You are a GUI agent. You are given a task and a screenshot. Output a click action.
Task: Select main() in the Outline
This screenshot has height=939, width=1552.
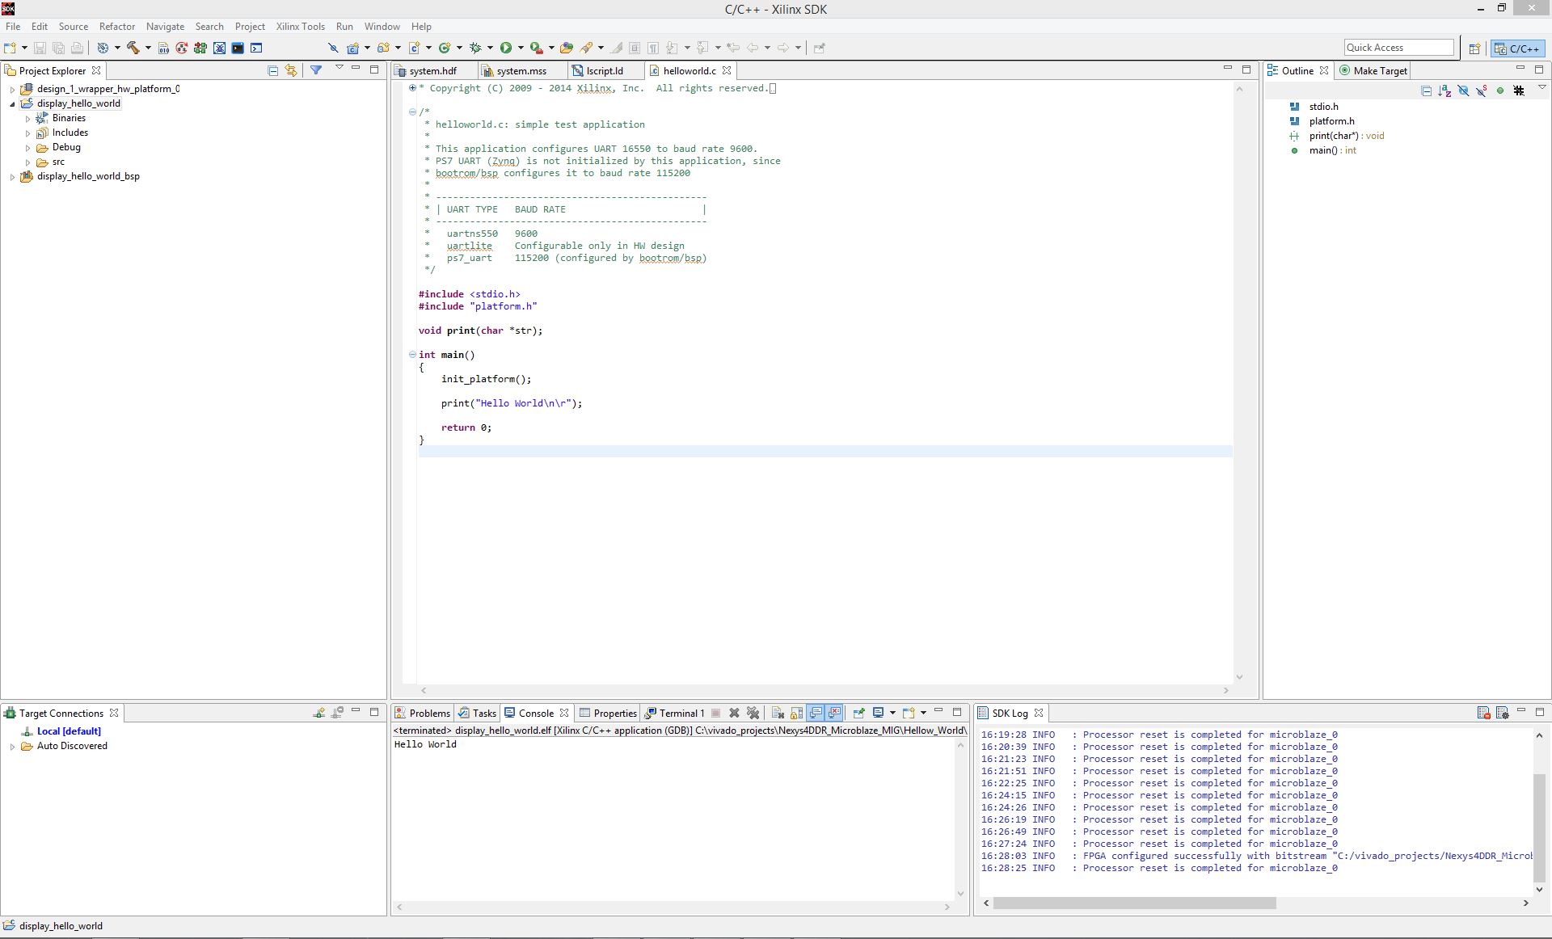click(1332, 150)
